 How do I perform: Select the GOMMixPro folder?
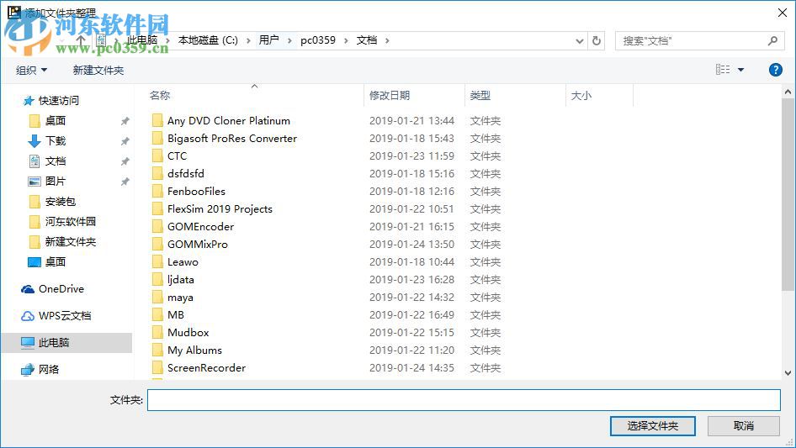[x=198, y=245]
